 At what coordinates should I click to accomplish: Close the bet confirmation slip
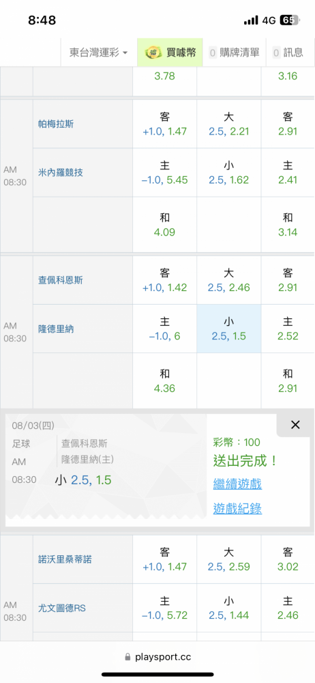tap(295, 425)
